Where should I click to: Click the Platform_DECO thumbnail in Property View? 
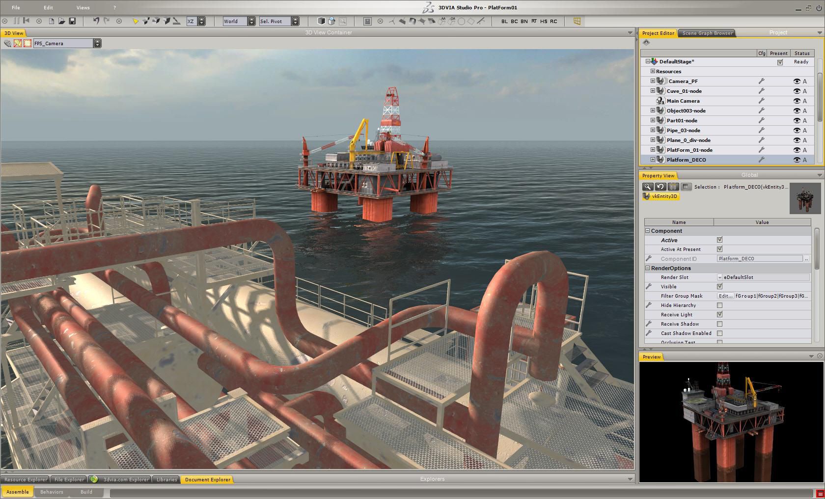(805, 198)
